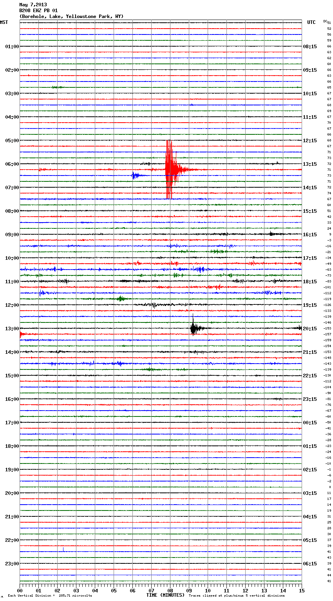Click the 05 minute axis tick label

tap(114, 590)
